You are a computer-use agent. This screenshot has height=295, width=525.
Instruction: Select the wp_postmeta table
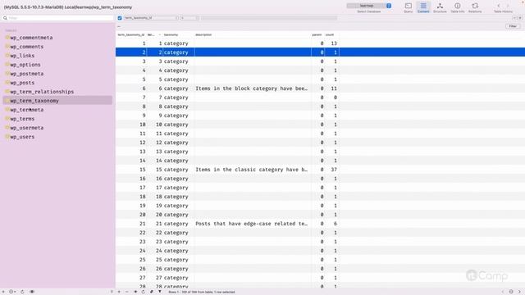[27, 74]
